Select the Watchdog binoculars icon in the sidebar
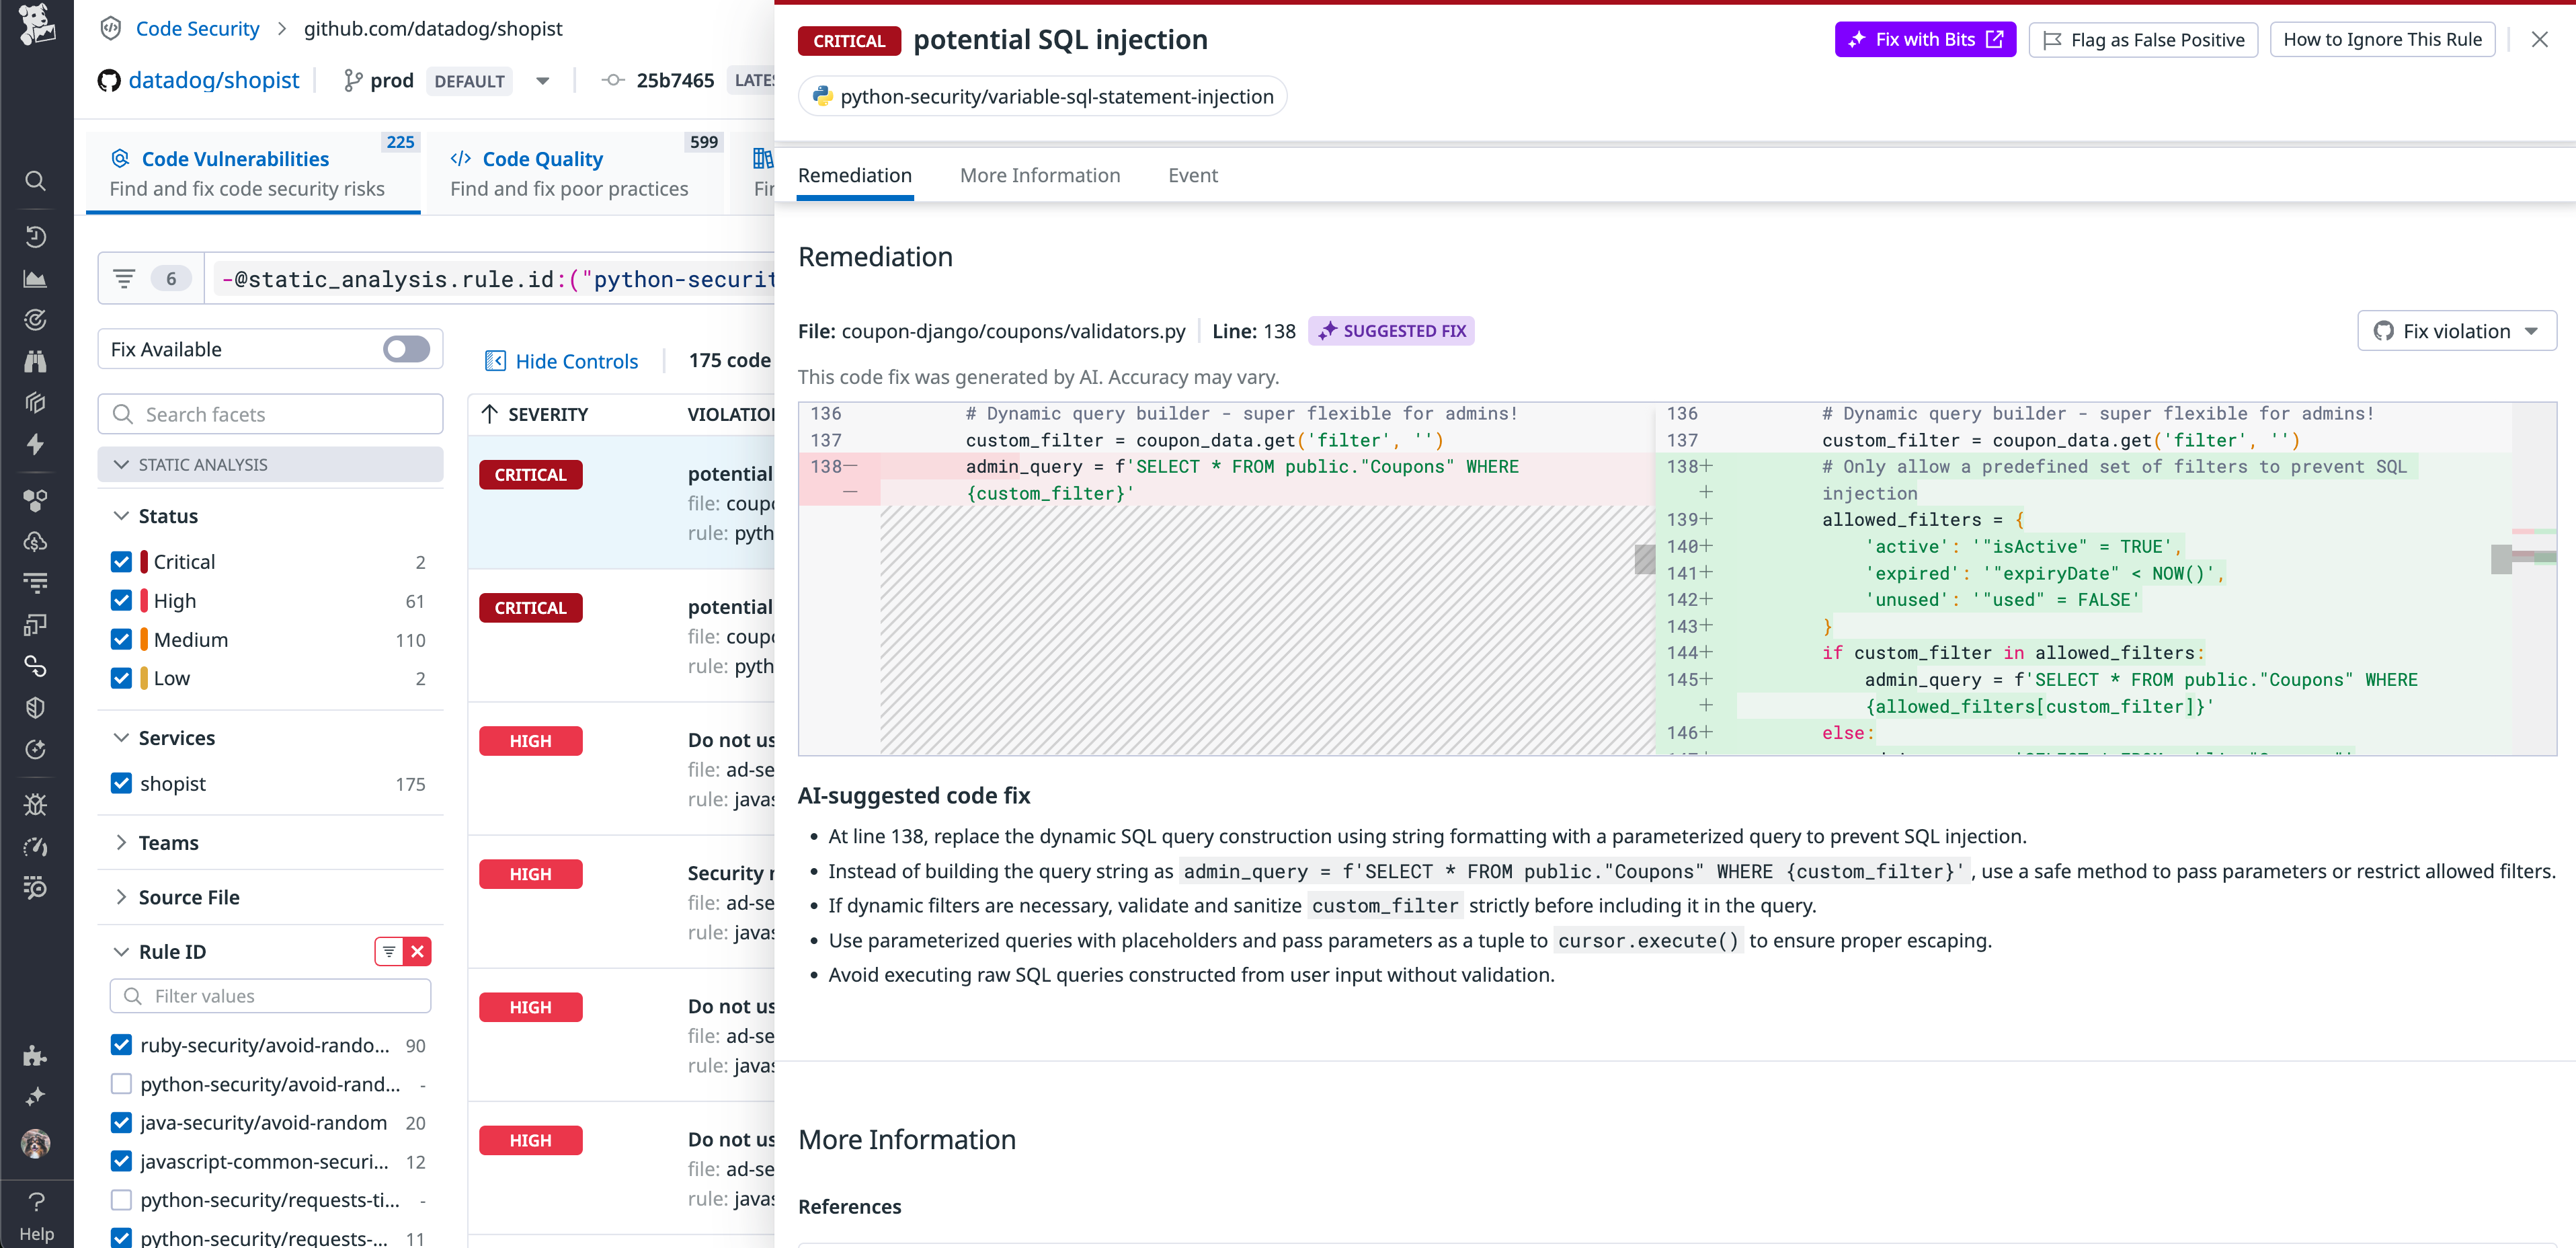Image resolution: width=2576 pixels, height=1248 pixels. point(36,361)
